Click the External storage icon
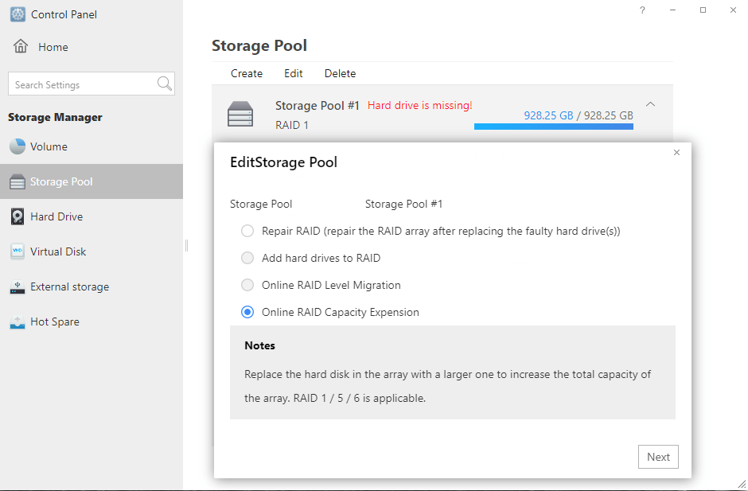 point(18,286)
